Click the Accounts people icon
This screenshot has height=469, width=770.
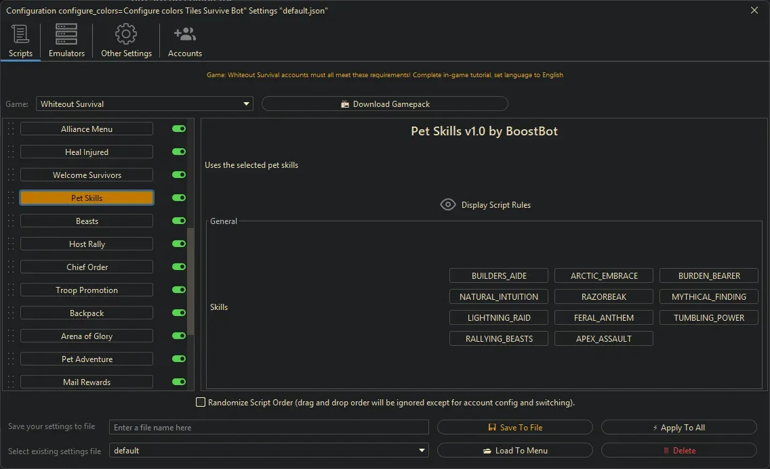[184, 35]
